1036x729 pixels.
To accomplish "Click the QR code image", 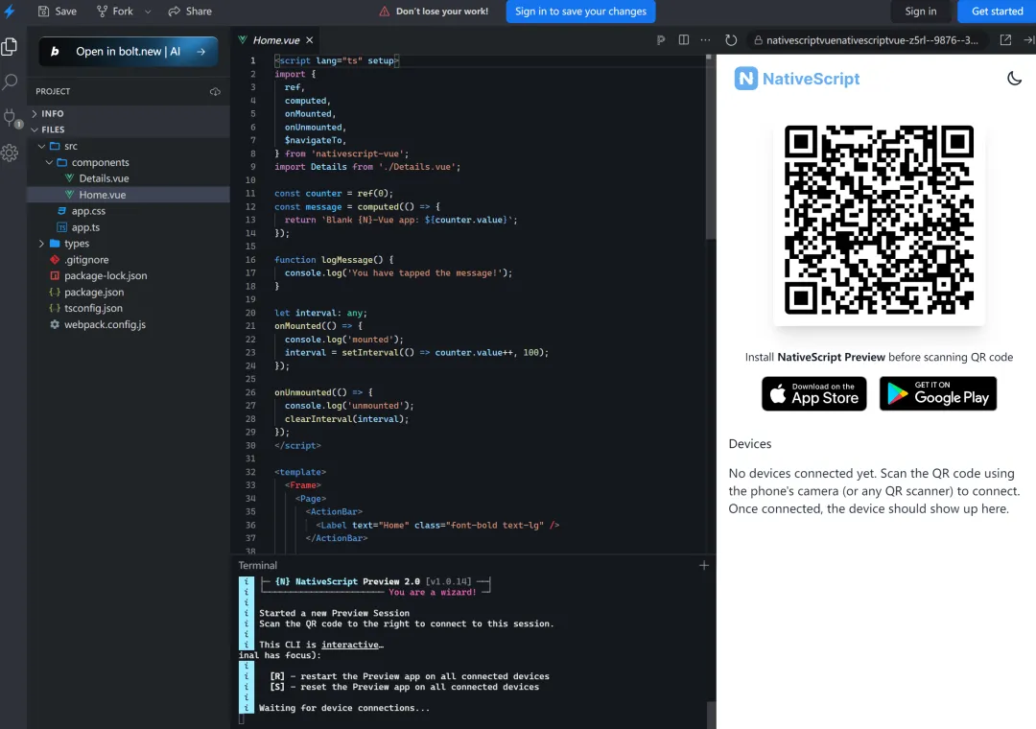I will pos(879,220).
